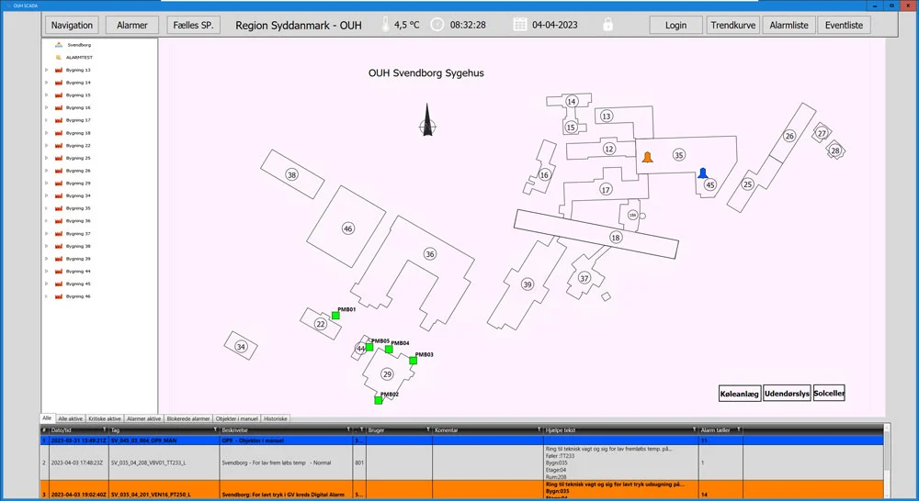Expand the Bygning 46 tree node

[46, 296]
